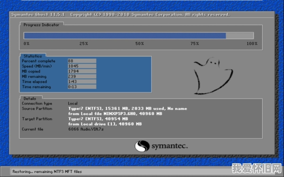Click the 100% progress scale mark
The height and width of the screenshot is (177, 284).
[x=252, y=43]
